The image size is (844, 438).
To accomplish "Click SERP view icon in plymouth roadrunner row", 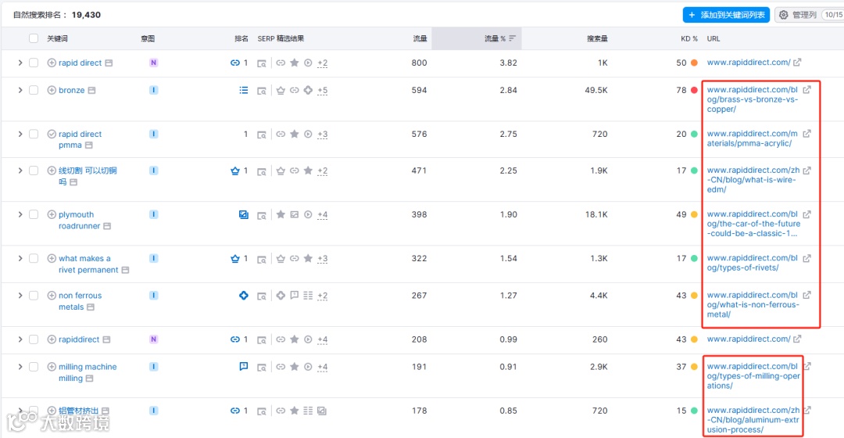I will tap(262, 215).
